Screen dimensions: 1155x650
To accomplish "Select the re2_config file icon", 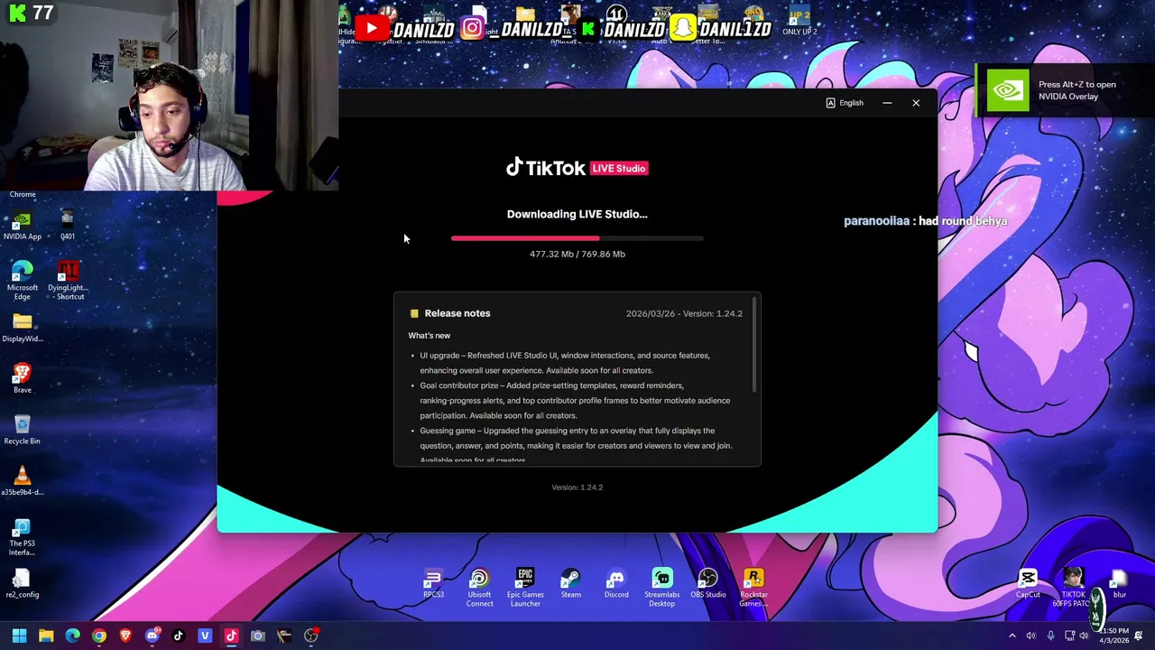I will (x=23, y=583).
